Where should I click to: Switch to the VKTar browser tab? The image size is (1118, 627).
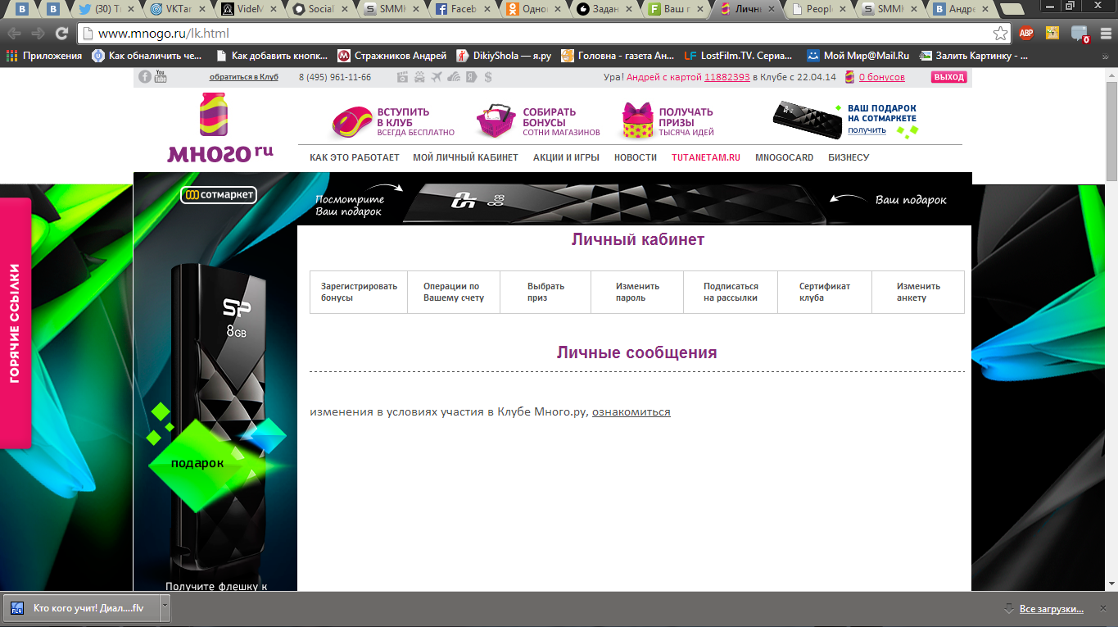[x=177, y=10]
